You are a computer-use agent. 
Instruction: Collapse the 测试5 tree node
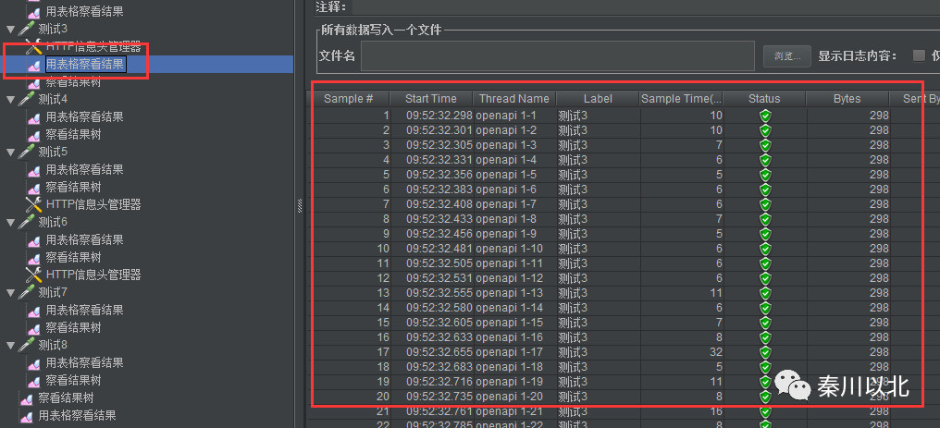10,152
